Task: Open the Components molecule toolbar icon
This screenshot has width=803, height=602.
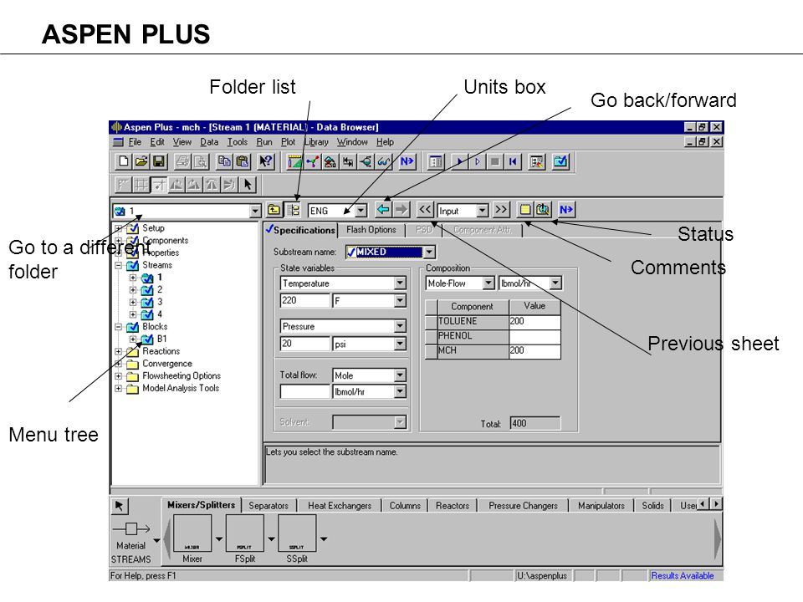Action: click(312, 161)
